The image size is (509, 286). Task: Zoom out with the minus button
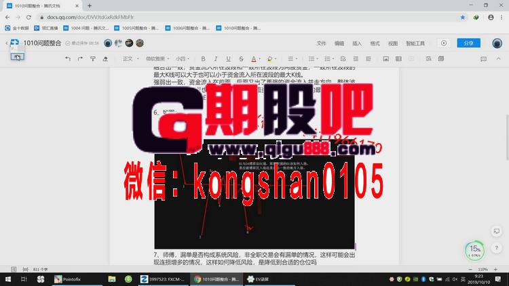point(470,270)
